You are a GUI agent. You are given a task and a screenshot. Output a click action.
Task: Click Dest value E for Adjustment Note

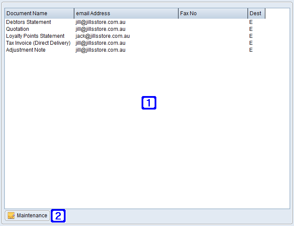[x=251, y=50]
